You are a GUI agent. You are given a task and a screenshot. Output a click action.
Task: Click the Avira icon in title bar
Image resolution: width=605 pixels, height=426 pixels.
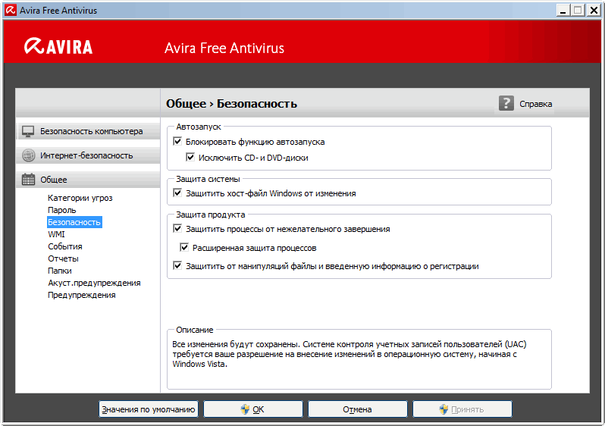(x=11, y=11)
